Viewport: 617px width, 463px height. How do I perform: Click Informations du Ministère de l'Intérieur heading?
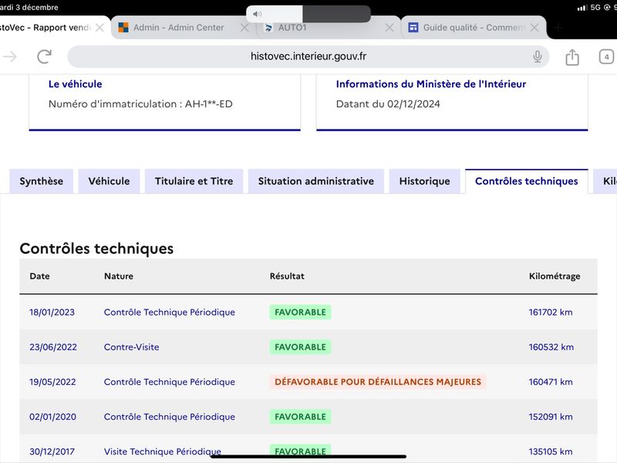[x=431, y=84]
